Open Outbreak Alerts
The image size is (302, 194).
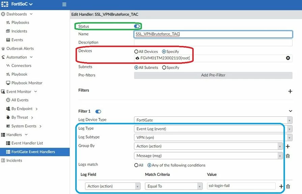[x=20, y=49]
